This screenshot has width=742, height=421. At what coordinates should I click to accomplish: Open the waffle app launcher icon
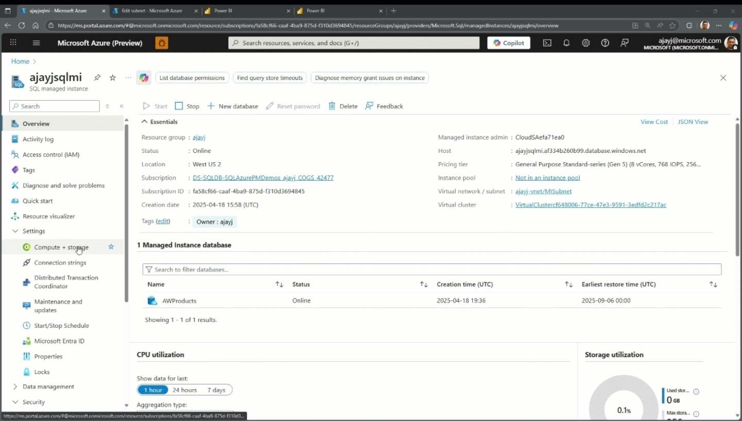[13, 43]
